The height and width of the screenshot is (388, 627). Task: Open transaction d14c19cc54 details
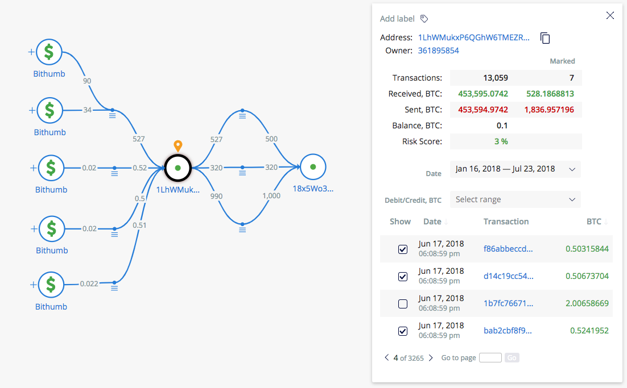(x=508, y=276)
